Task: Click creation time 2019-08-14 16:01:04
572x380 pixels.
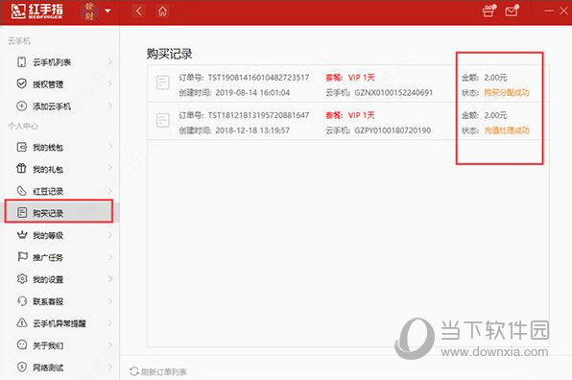Action: click(252, 93)
